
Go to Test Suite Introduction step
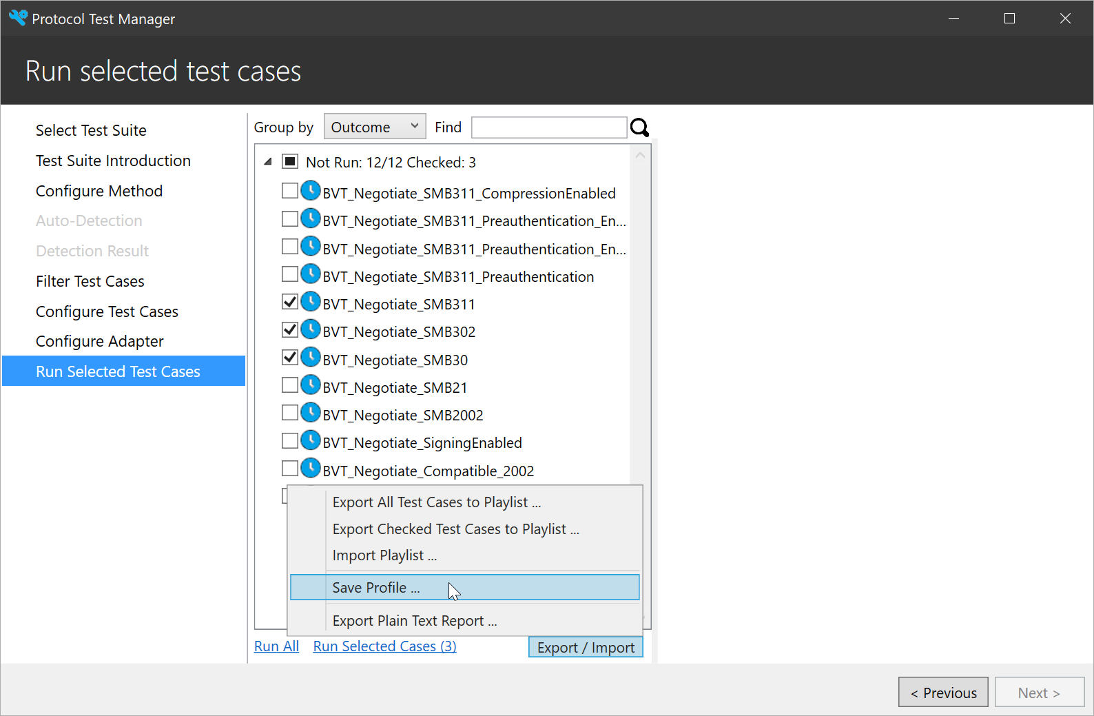coord(113,161)
